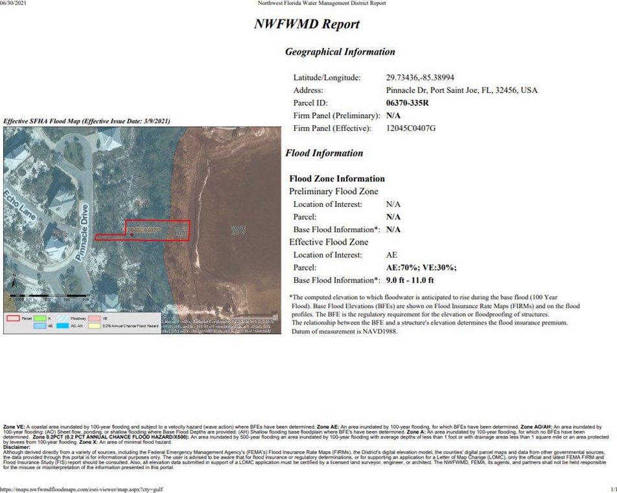This screenshot has width=617, height=493.
Task: Click the 06/30/2021 date in the header
Action: click(14, 3)
